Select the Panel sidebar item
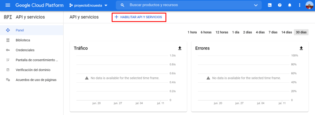This screenshot has width=315, height=115. pos(32,30)
